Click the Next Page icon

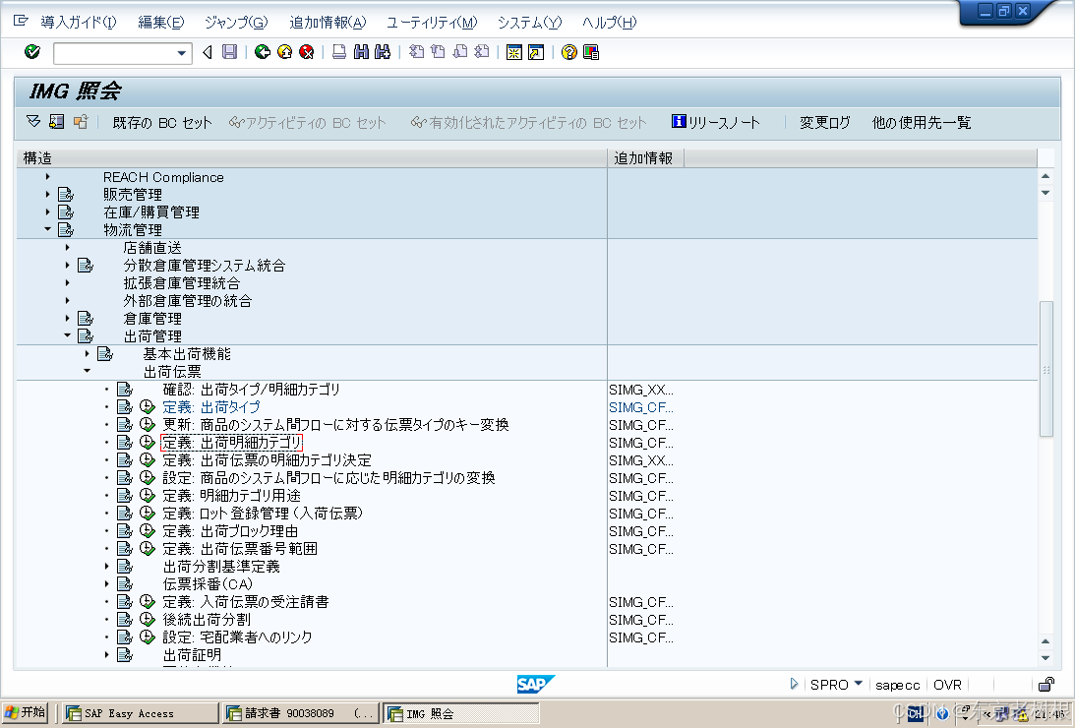460,52
